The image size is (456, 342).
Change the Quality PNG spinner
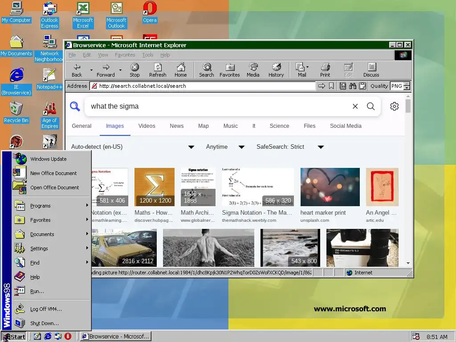[x=407, y=86]
